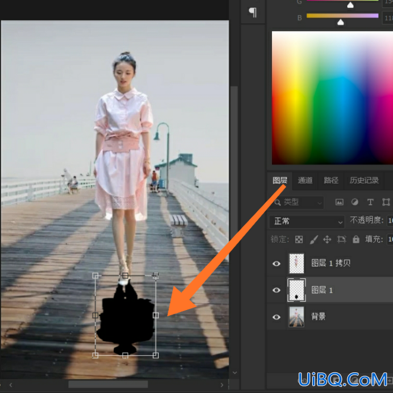Click the 填充 value field
Screen dimensions: 393x393
390,239
